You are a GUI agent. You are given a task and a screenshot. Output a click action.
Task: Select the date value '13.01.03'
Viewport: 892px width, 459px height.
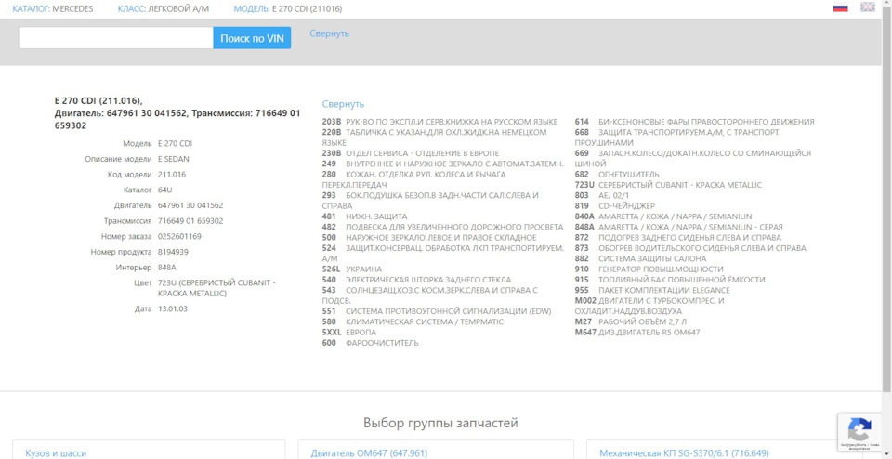(173, 308)
